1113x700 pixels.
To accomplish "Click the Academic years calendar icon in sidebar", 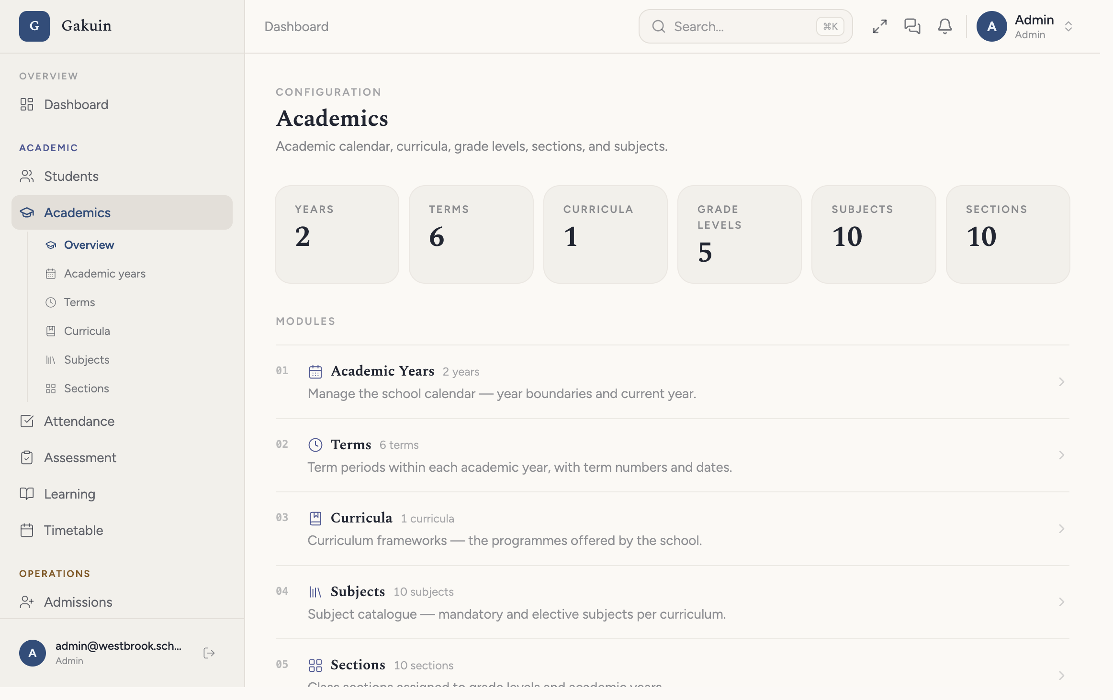I will click(51, 274).
